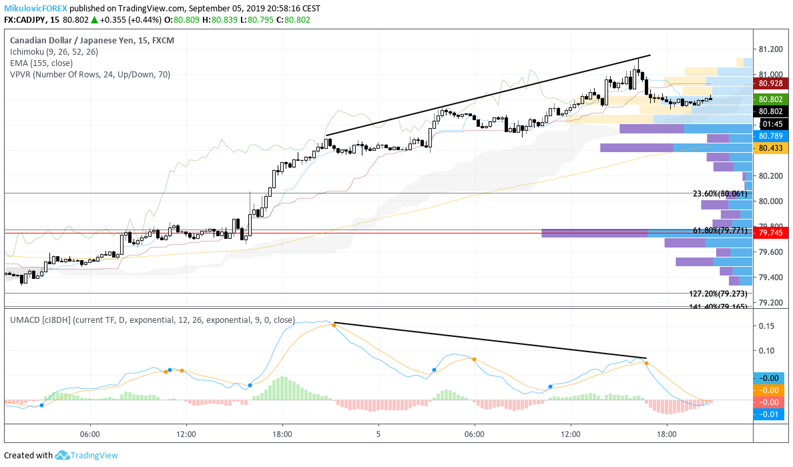Click the 127.20%(79.273) Fibonacci level label
The image size is (793, 467).
pyautogui.click(x=718, y=294)
